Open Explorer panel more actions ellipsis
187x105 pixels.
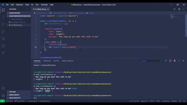click(x=27, y=9)
